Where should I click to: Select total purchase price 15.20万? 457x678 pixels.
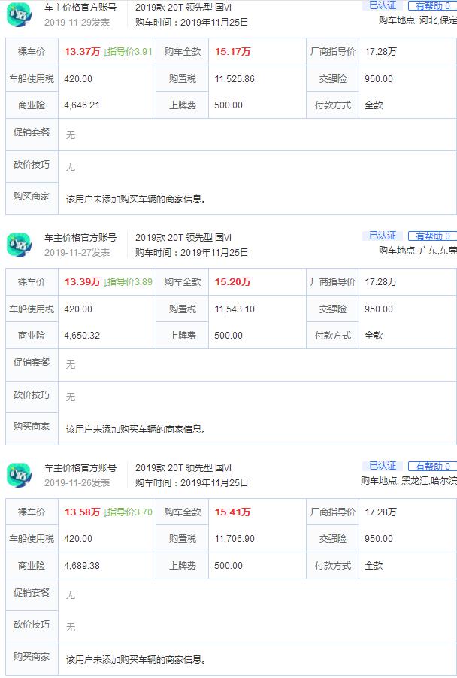pyautogui.click(x=233, y=282)
